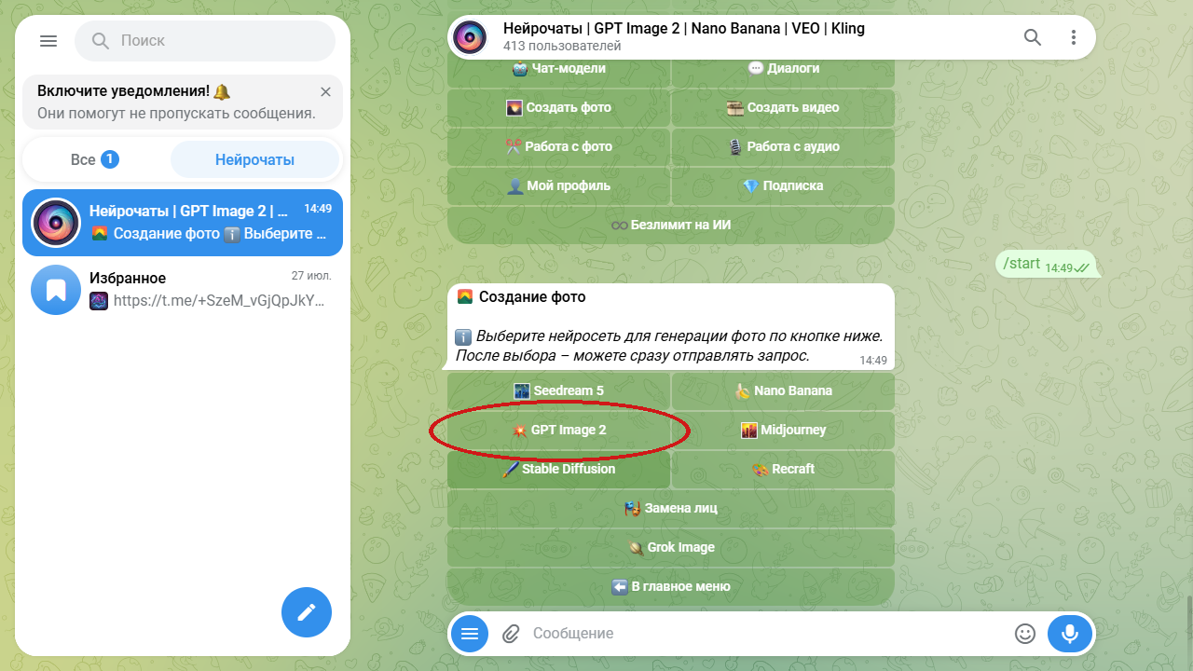The width and height of the screenshot is (1193, 671).
Task: Select the Нейрочаты folder tab
Action: pos(254,159)
